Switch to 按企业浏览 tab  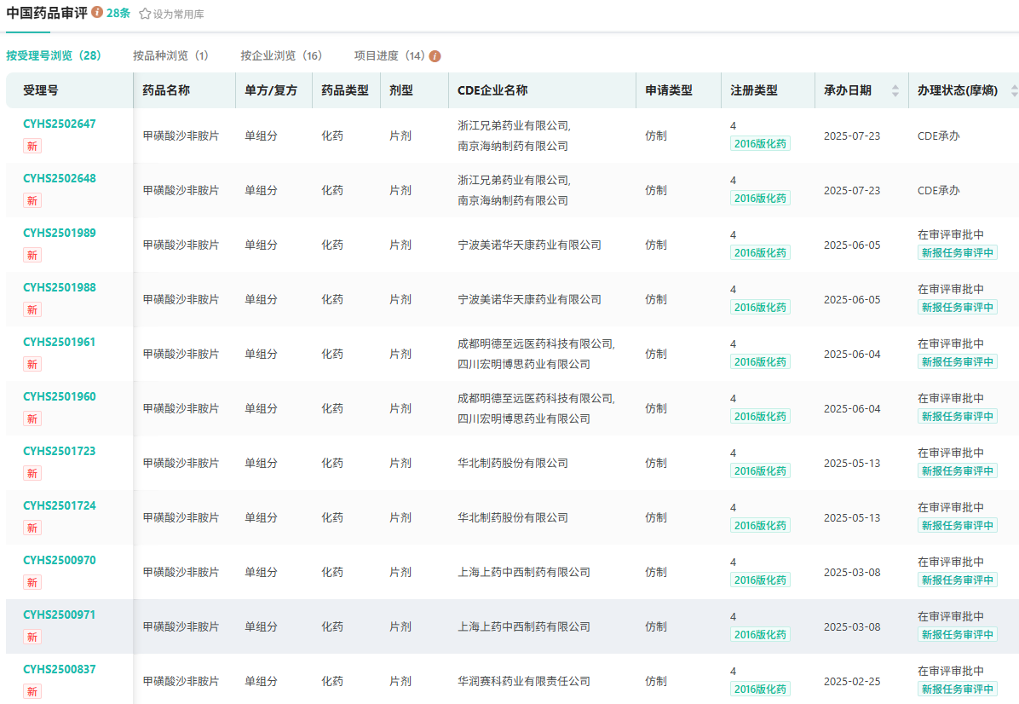281,56
